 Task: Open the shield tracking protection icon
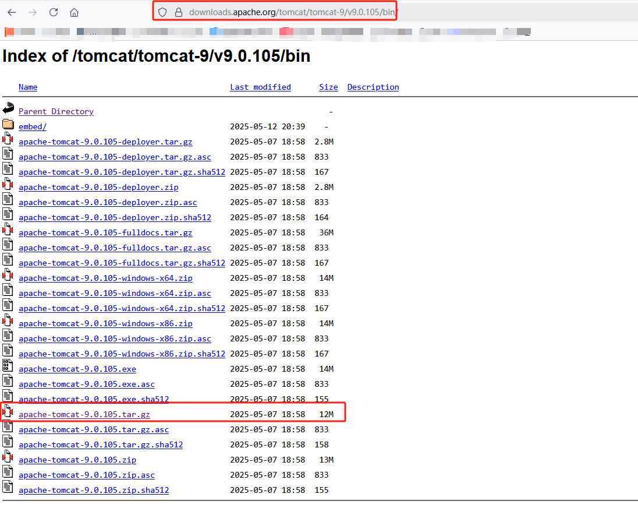click(162, 12)
